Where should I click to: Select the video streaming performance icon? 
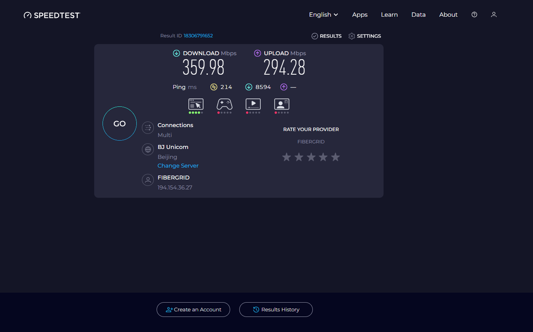[x=253, y=104]
